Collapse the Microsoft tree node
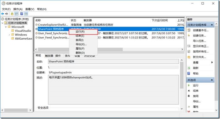Screen dimensions: 220x119 pos(6,27)
